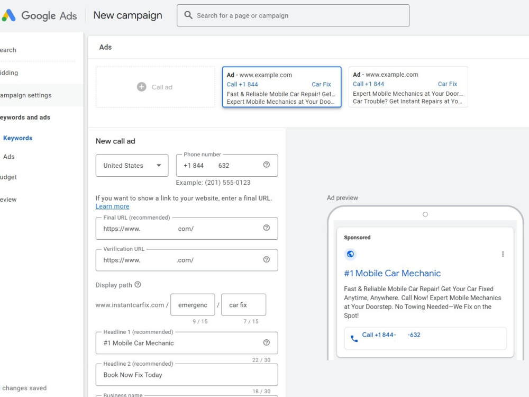Open Verification URL help icon
Screen dimensions: 529x397
[267, 259]
